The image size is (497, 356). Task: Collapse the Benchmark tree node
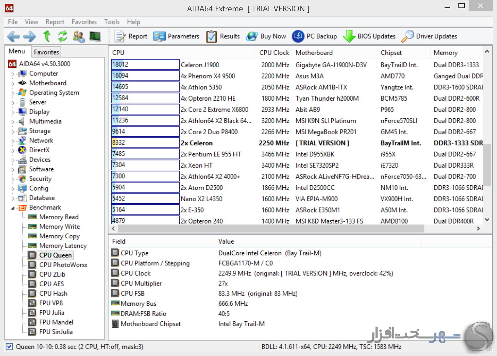pos(13,208)
